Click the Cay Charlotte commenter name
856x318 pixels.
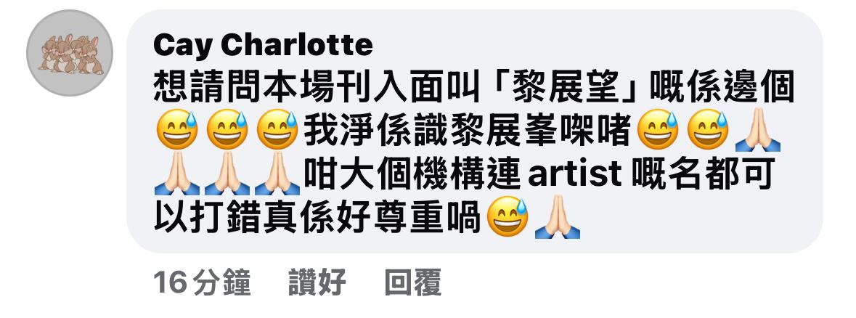click(263, 44)
